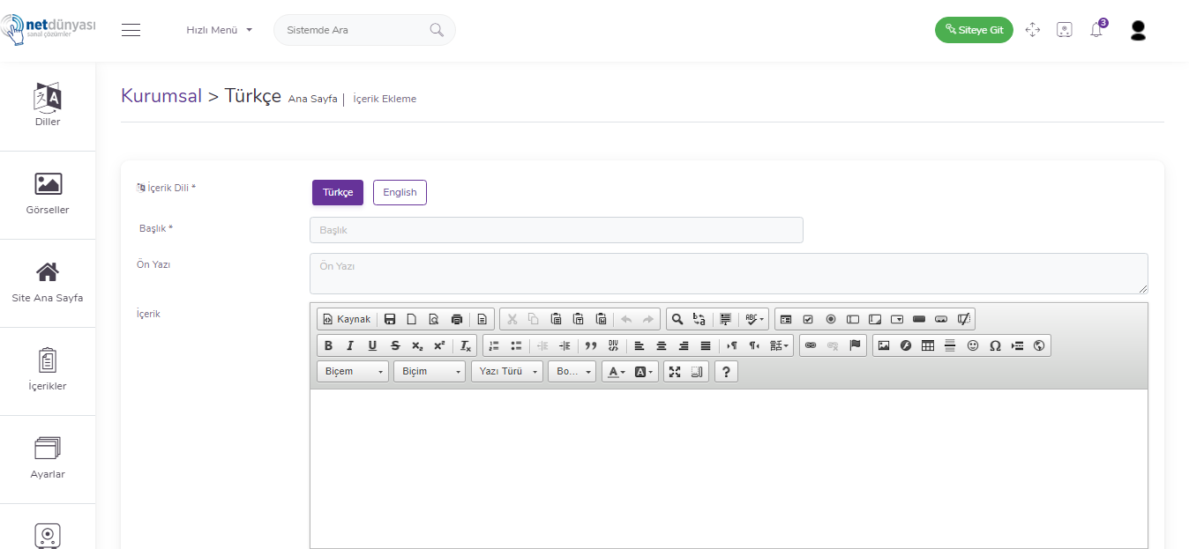Open the About CKEditor question mark icon

pyautogui.click(x=726, y=372)
